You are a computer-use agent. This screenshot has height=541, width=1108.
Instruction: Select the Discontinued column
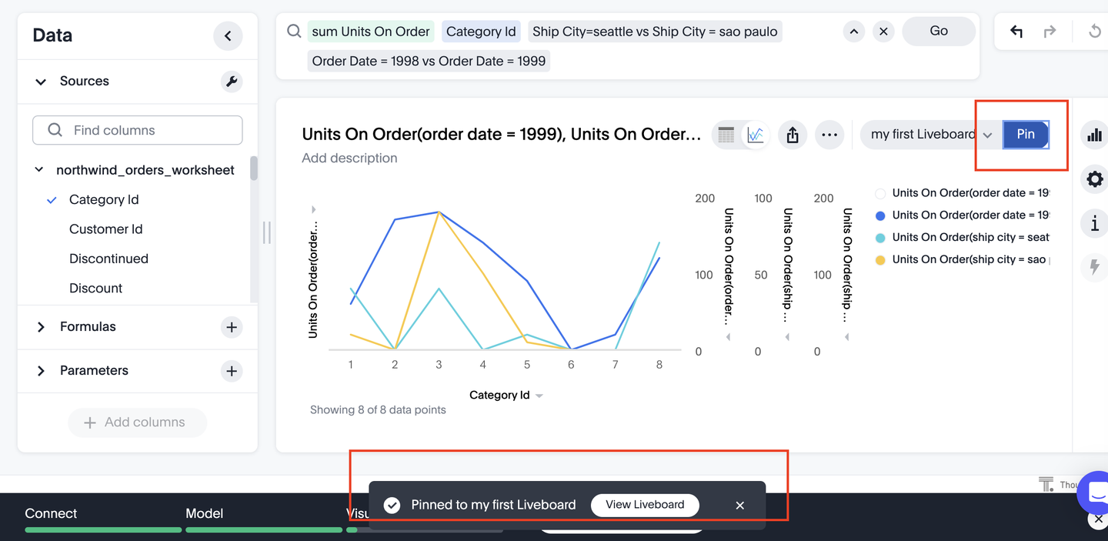pyautogui.click(x=108, y=259)
